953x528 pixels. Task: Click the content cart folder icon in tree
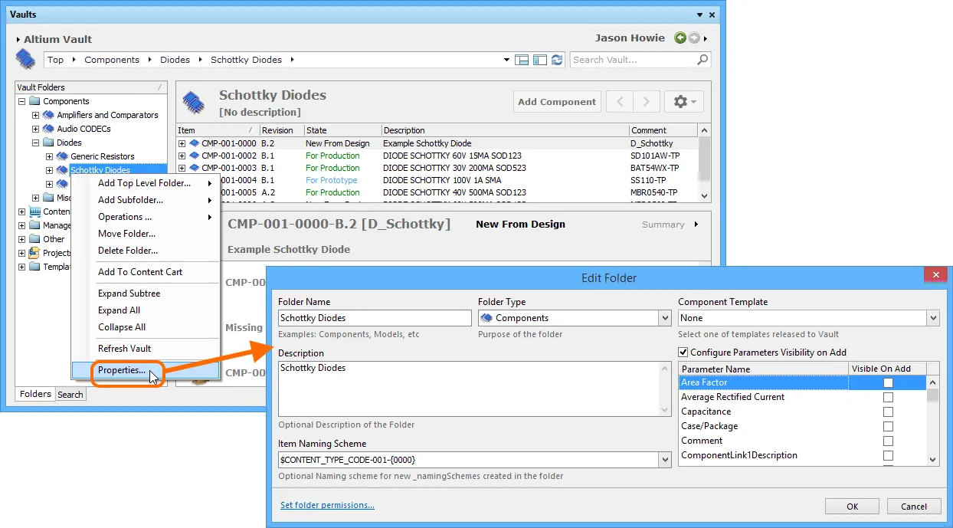pyautogui.click(x=34, y=212)
